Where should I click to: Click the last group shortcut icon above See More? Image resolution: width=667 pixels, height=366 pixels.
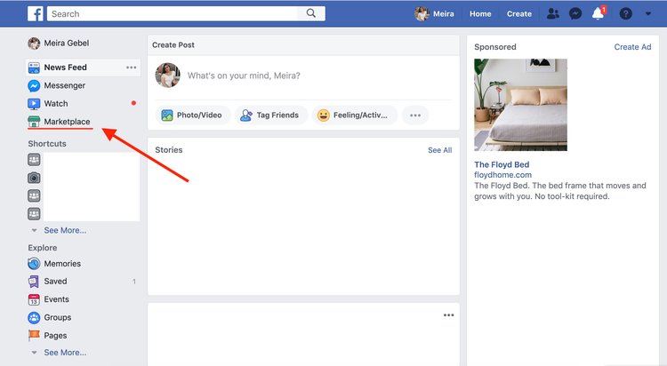[x=34, y=213]
